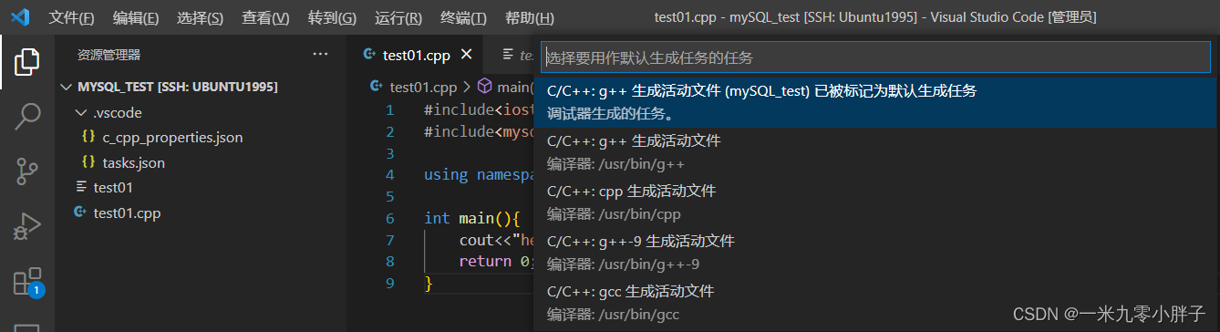Click the main() symbol cube icon in breadcrumb
1220x332 pixels.
(x=485, y=87)
